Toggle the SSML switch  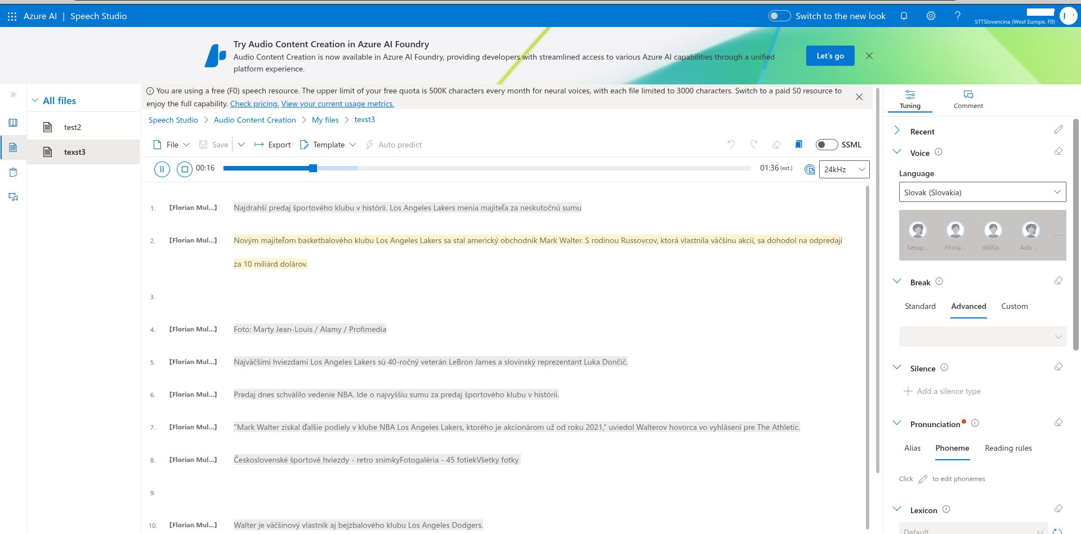coord(827,145)
